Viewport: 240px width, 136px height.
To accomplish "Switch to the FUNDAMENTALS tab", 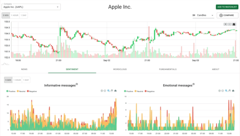I will point(168,70).
